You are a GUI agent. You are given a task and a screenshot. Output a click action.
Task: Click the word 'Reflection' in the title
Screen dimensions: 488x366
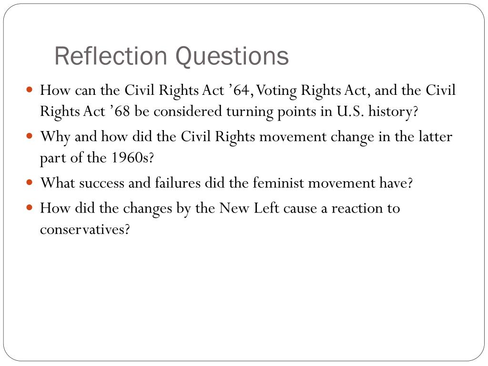[x=111, y=56]
